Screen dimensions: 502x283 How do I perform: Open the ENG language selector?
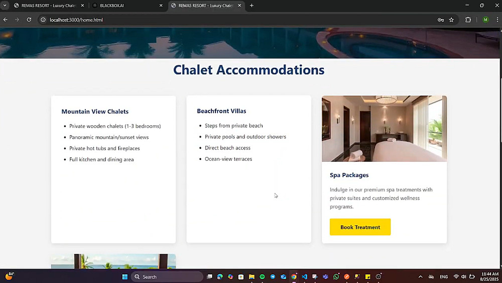pos(444,276)
